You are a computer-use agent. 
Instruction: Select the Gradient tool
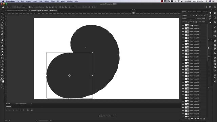(2, 49)
